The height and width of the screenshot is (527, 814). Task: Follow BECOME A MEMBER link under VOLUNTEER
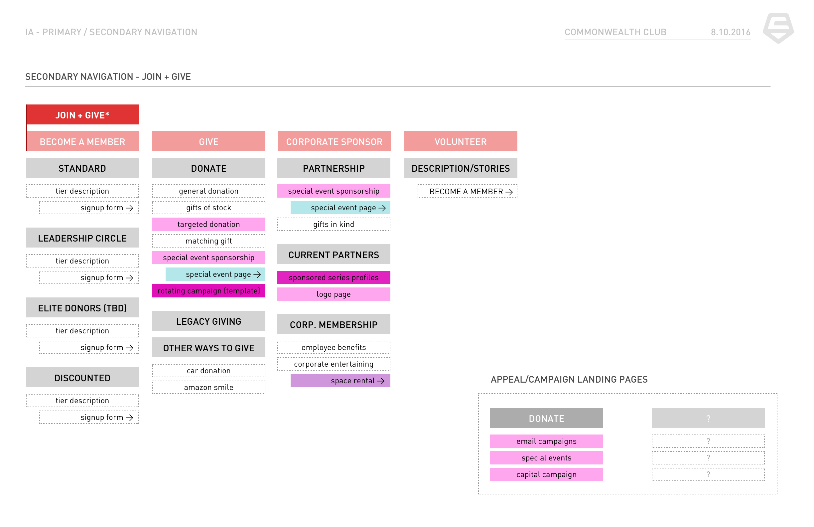pos(468,191)
